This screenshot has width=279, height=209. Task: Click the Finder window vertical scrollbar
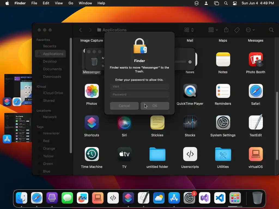[x=277, y=126]
